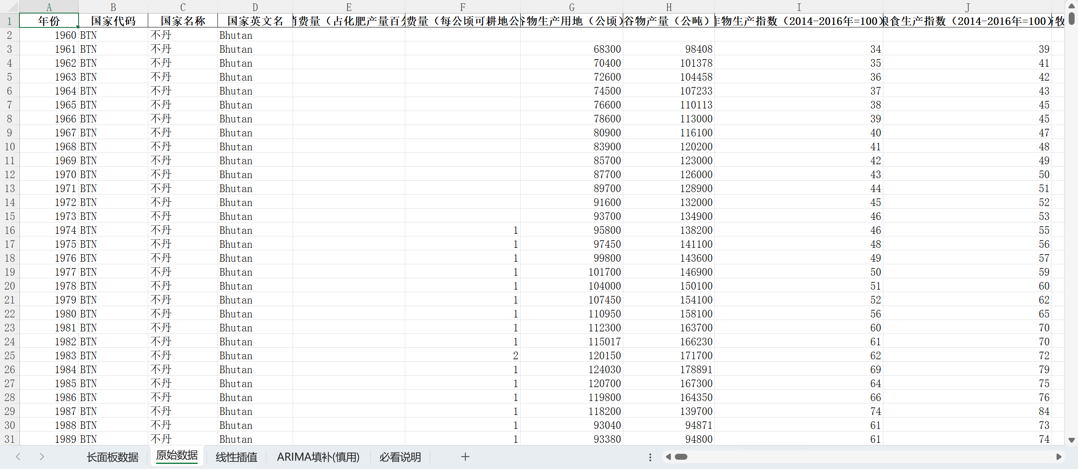Click the vertical scrollbar thumb
This screenshot has width=1078, height=469.
click(x=1071, y=19)
